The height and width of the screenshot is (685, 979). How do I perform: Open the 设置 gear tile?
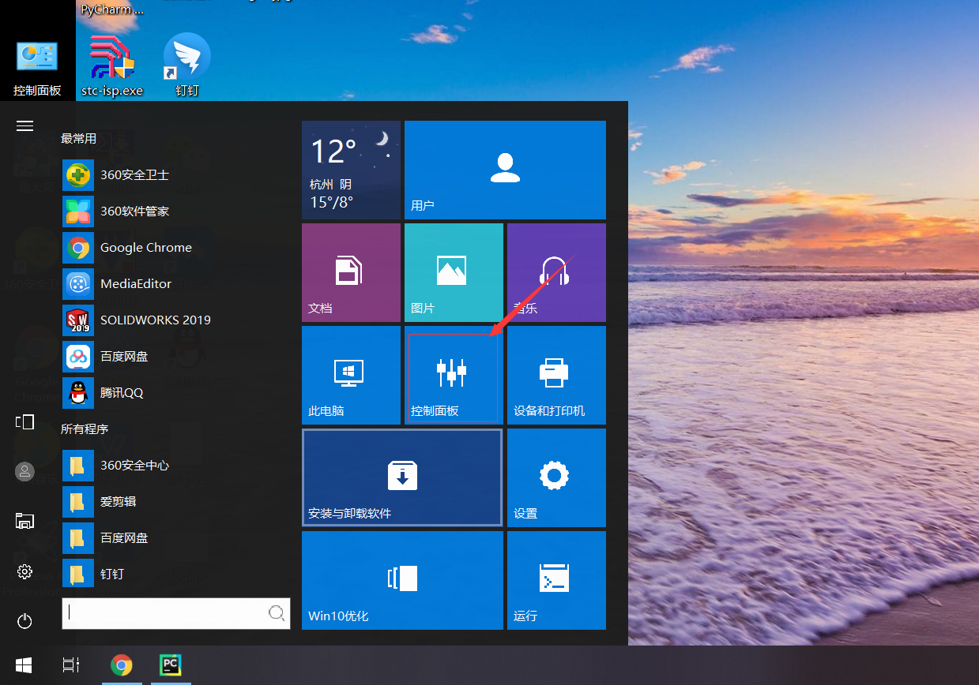pyautogui.click(x=556, y=477)
